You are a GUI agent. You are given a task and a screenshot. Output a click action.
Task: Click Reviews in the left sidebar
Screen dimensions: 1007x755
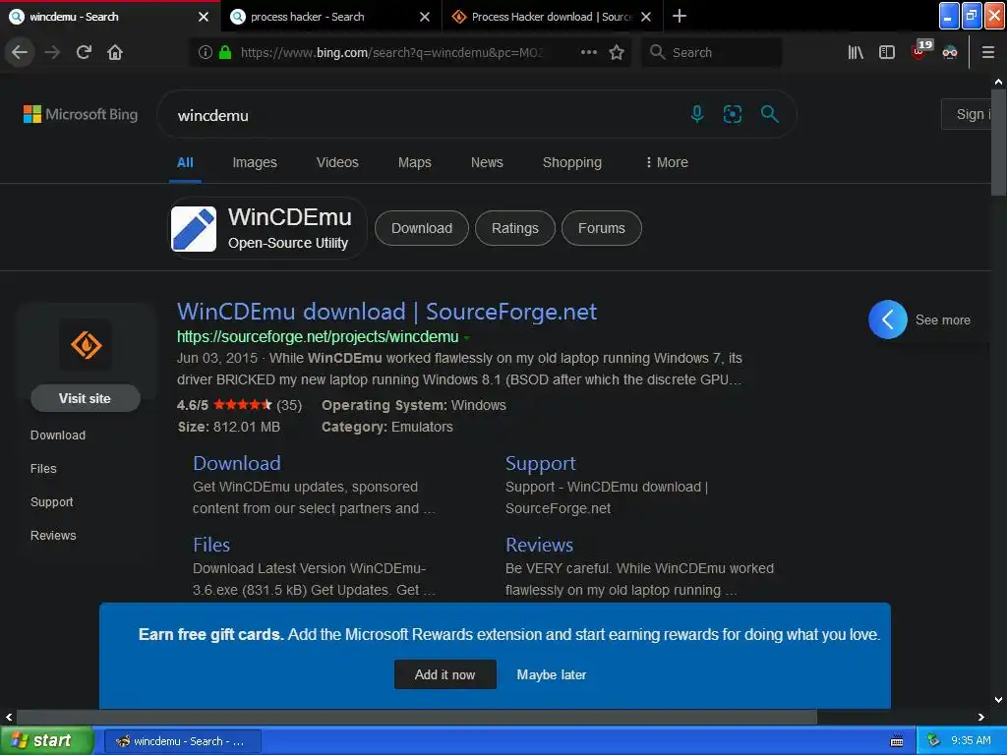pyautogui.click(x=53, y=536)
